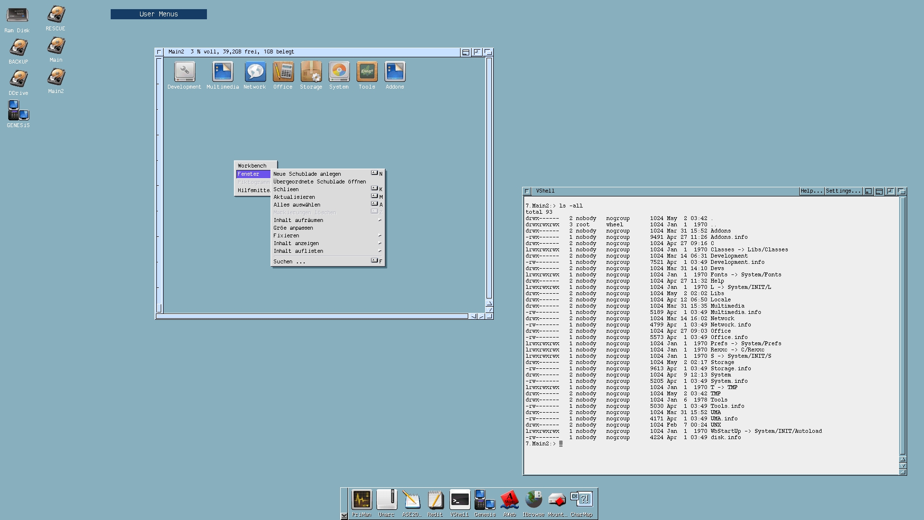Select Alles auswählen menu entry

click(x=297, y=205)
